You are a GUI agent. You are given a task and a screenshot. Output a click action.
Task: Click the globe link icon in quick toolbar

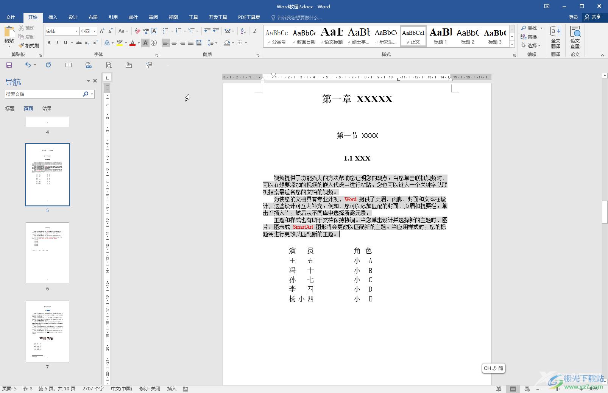(88, 65)
